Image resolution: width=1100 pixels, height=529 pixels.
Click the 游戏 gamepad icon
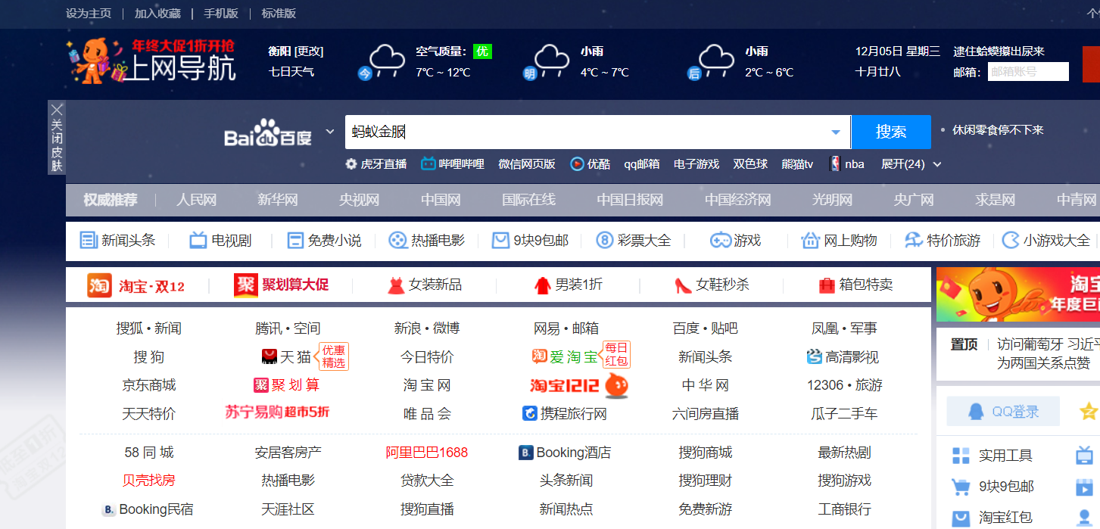pyautogui.click(x=720, y=241)
